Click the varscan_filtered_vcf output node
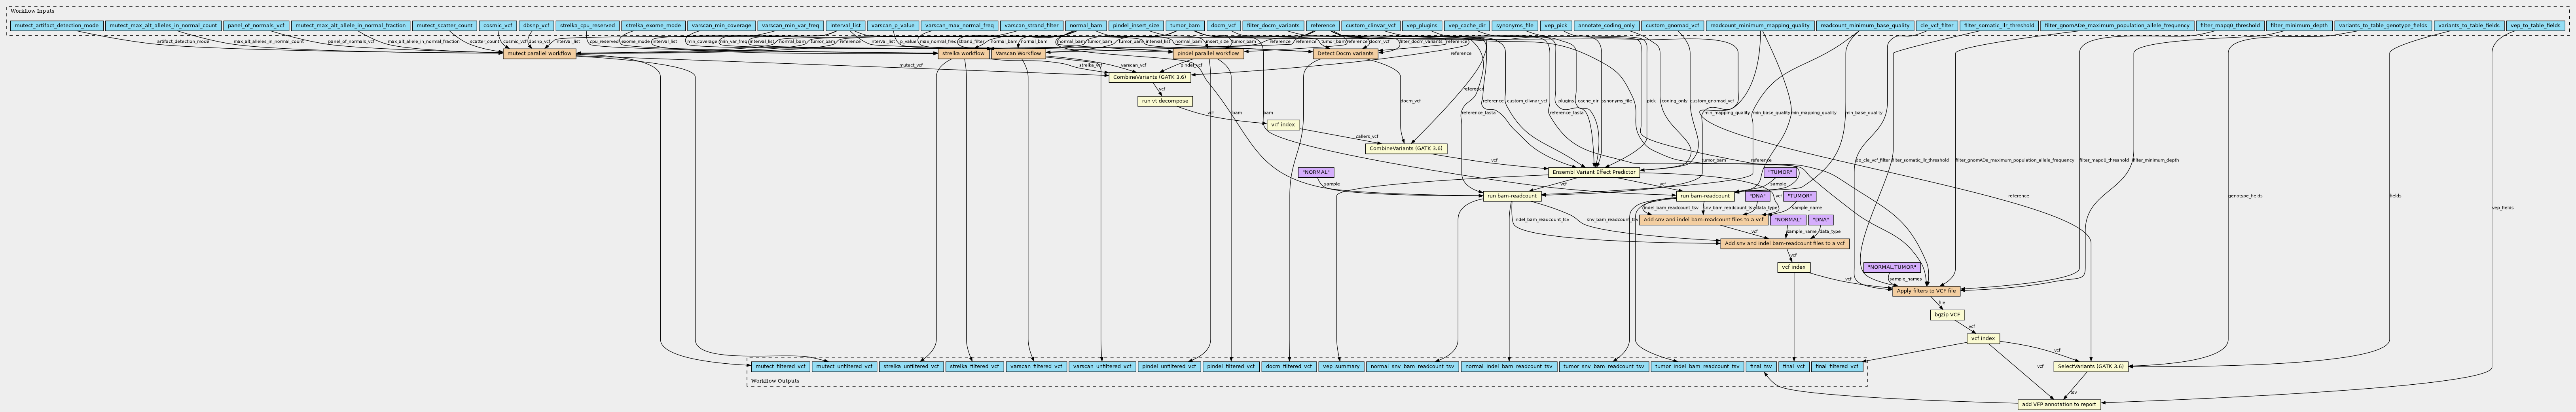This screenshot has width=2576, height=412. coord(1036,366)
